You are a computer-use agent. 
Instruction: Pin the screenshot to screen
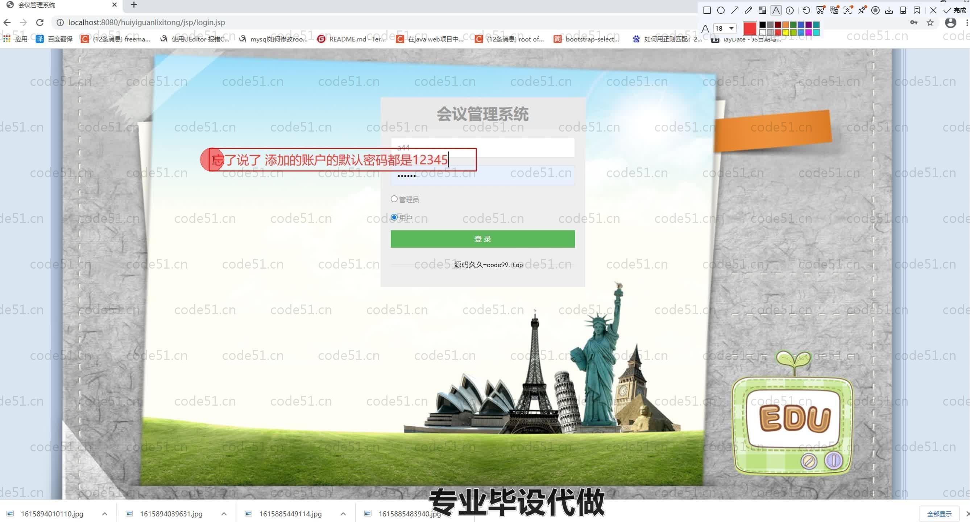[x=862, y=10]
